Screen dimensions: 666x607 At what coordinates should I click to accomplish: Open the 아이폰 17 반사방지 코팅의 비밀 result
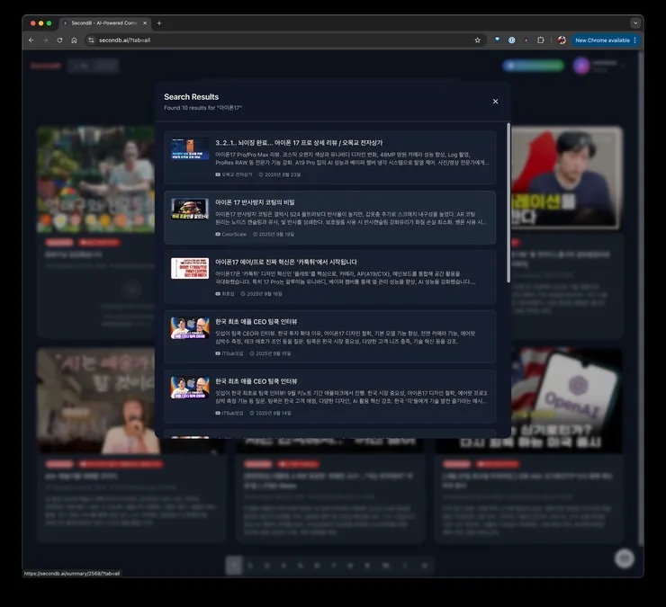(255, 202)
